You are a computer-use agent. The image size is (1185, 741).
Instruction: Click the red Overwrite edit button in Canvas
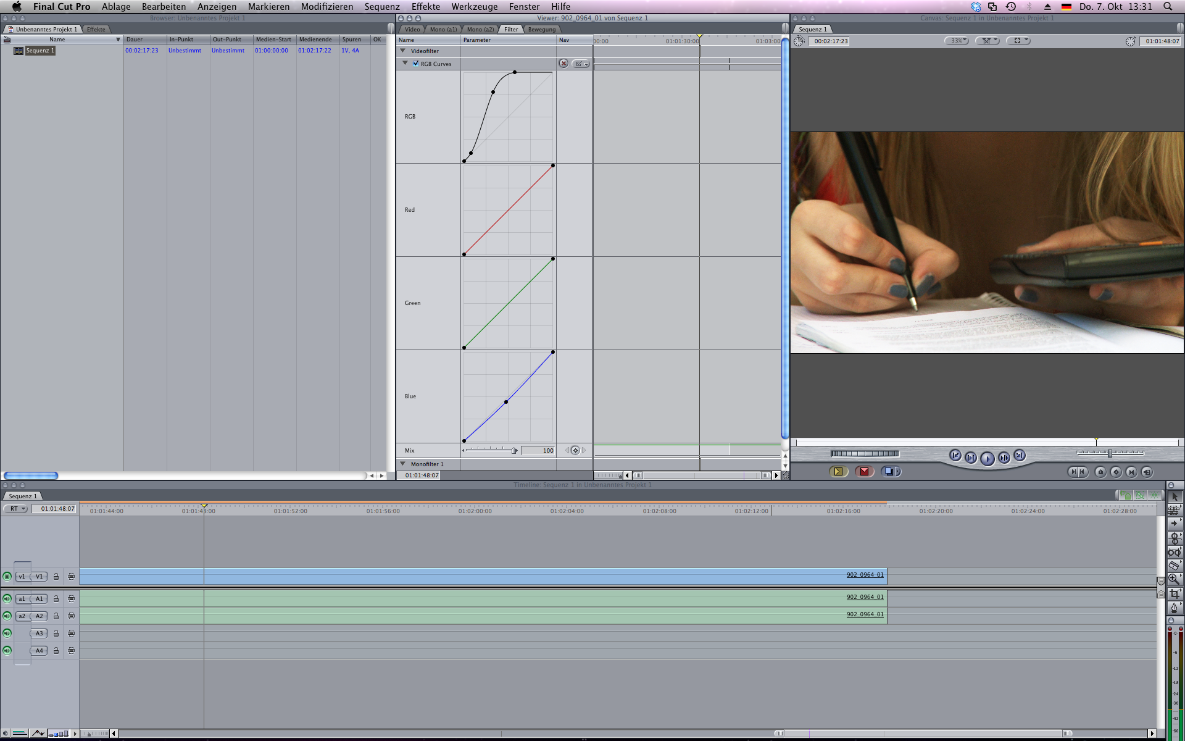[864, 472]
